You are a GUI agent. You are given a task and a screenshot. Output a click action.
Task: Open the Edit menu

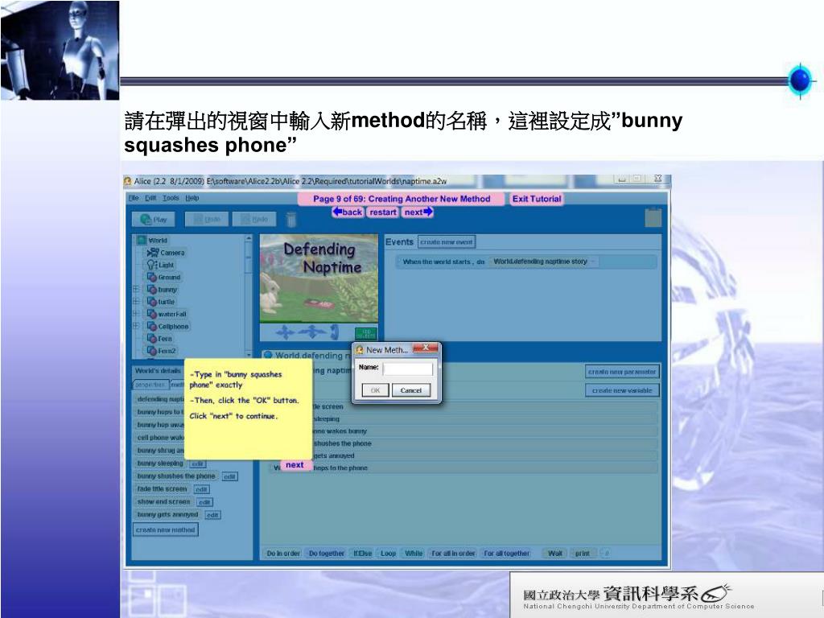150,198
